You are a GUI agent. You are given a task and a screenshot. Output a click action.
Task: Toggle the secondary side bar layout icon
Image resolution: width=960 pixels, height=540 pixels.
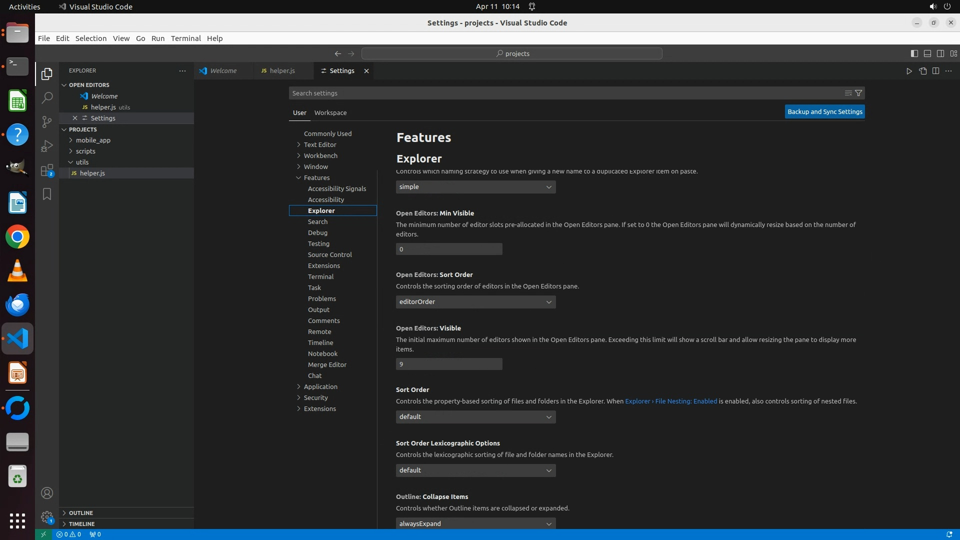[x=940, y=53]
